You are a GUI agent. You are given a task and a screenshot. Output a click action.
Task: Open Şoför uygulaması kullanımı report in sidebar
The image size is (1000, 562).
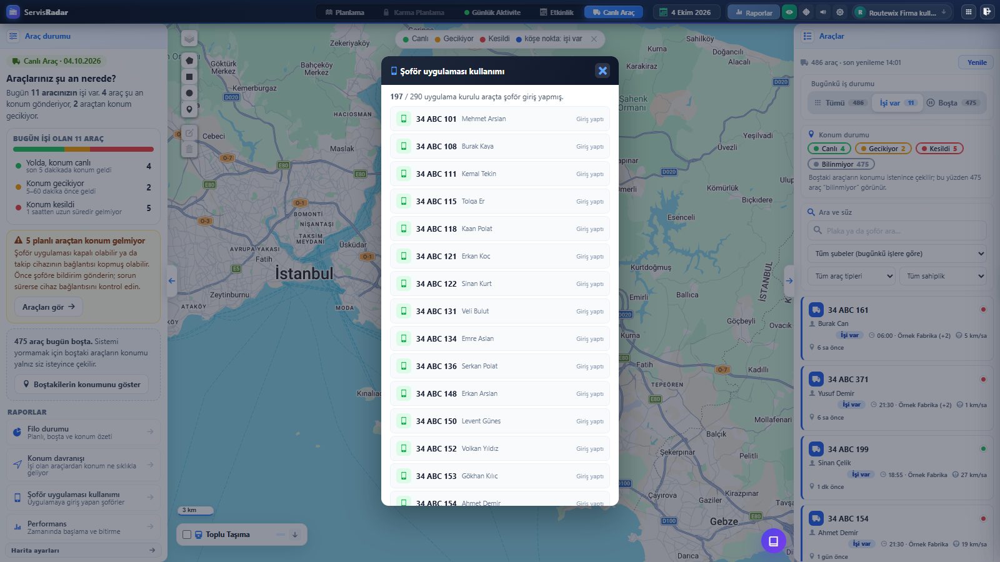click(x=83, y=498)
